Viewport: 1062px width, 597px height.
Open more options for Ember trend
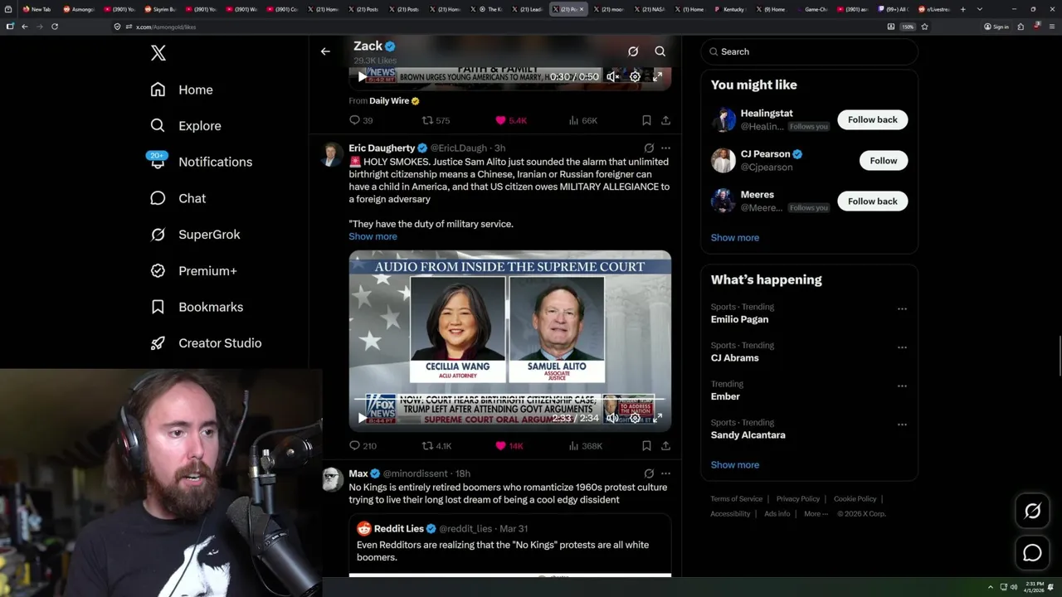(902, 386)
